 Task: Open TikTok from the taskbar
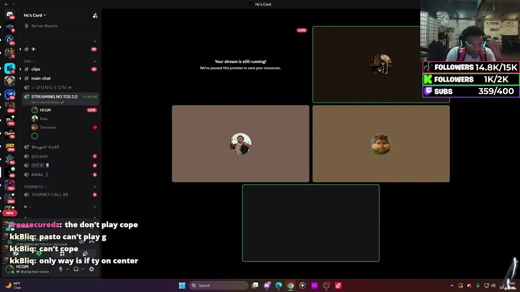click(x=338, y=286)
